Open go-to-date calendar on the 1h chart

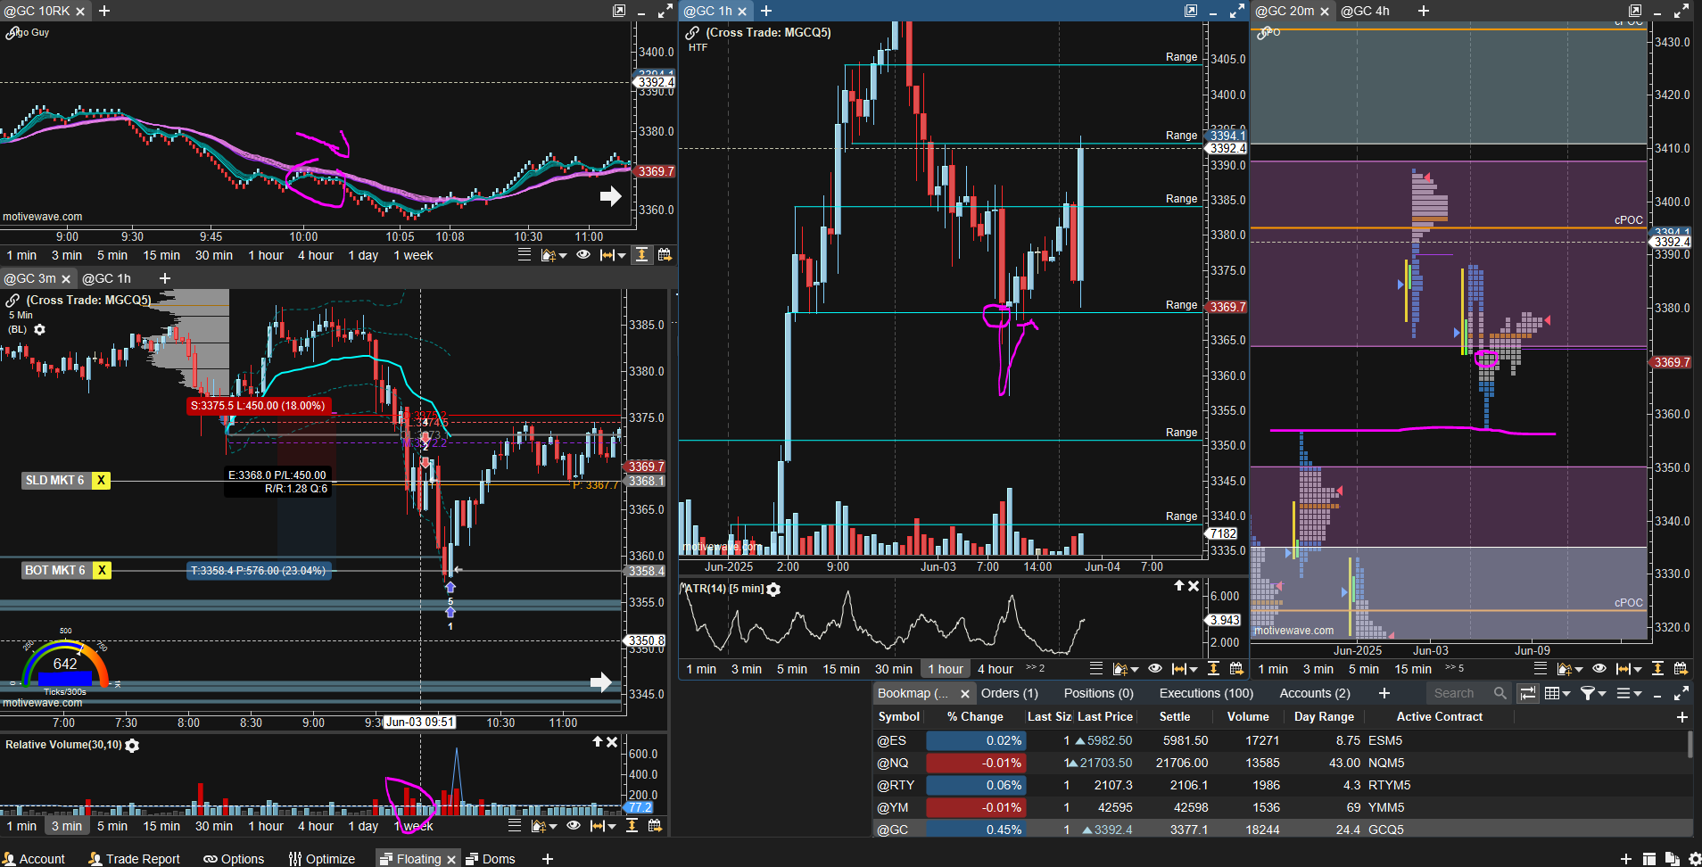1236,669
